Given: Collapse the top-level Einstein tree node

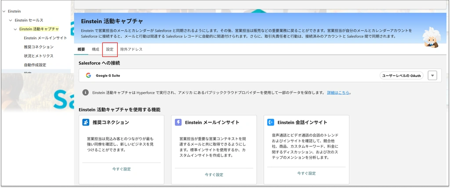Looking at the screenshot, I should coord(4,11).
